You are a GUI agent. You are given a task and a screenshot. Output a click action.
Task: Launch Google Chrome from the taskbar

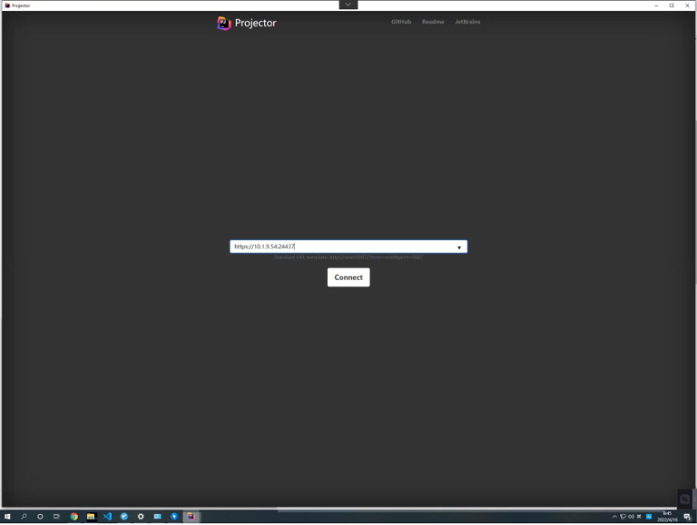[x=74, y=516]
